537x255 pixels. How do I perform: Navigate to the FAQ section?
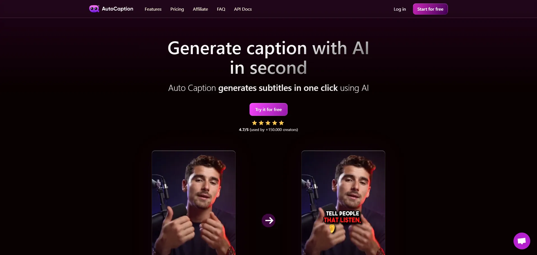(x=221, y=9)
